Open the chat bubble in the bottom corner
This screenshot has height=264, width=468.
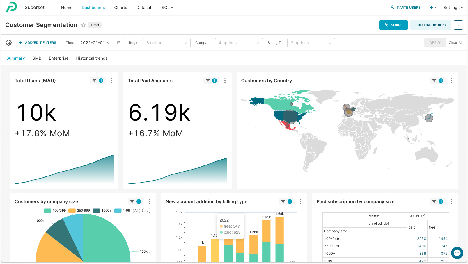[x=457, y=253]
